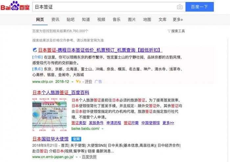Click the [介绍] label in the Ctrip ad
This screenshot has width=230, height=162.
[37, 57]
